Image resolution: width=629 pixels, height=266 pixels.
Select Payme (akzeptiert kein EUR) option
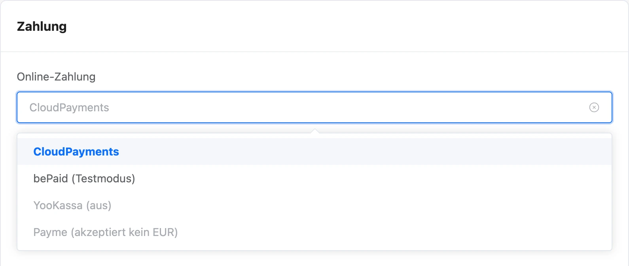(314, 232)
